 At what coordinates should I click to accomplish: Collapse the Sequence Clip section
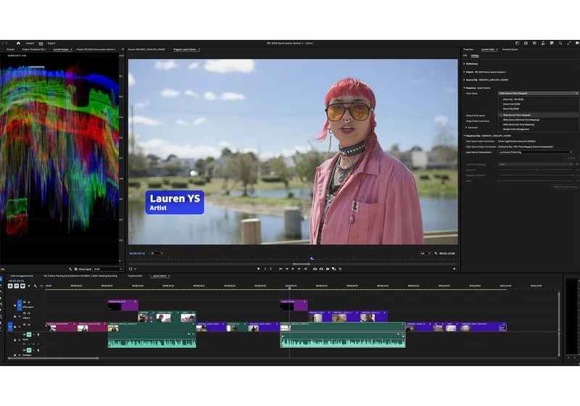pyautogui.click(x=464, y=136)
